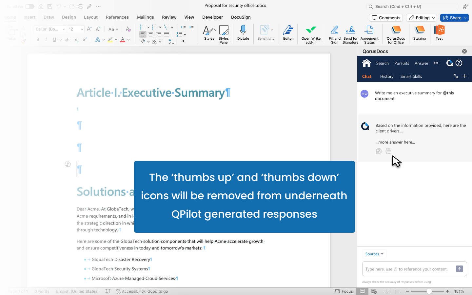Click the Comments button
Viewport: 472px width, 295px height.
(386, 18)
